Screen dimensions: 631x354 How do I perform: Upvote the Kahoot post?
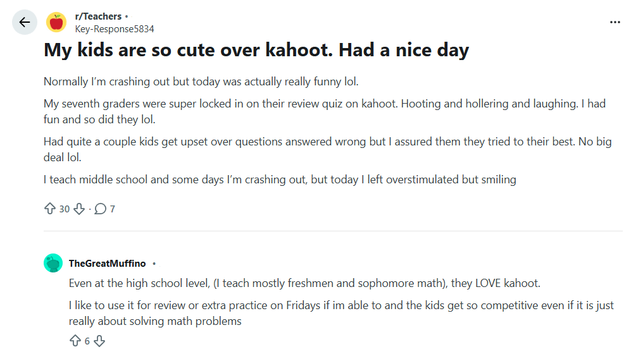tap(50, 209)
